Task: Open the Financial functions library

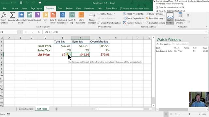Action: point(29,18)
